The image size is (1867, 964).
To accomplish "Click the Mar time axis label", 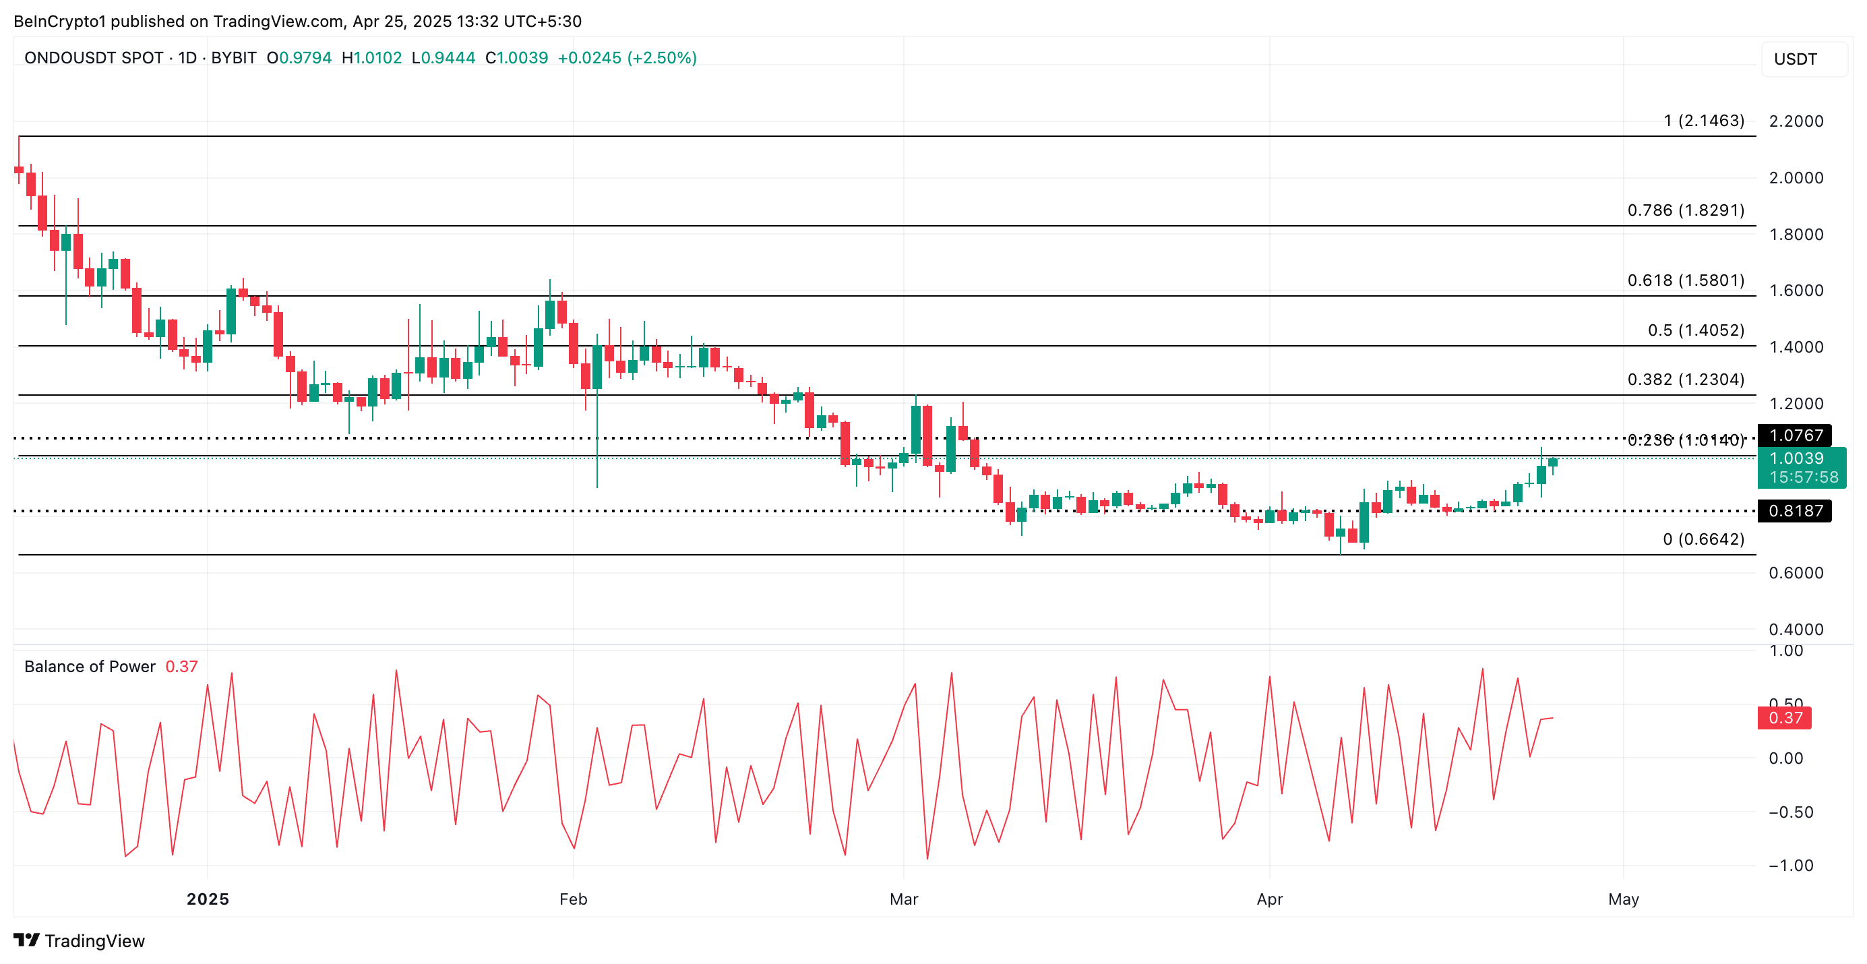I will pos(903,899).
